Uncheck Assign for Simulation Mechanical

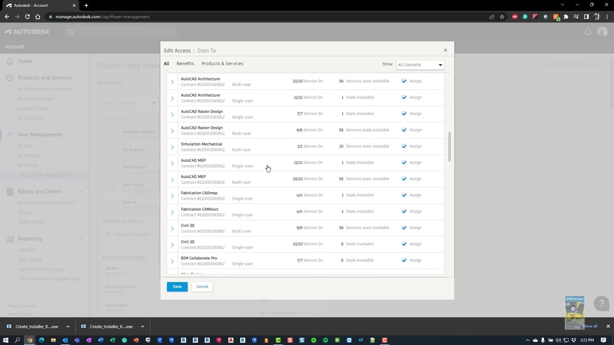[404, 146]
